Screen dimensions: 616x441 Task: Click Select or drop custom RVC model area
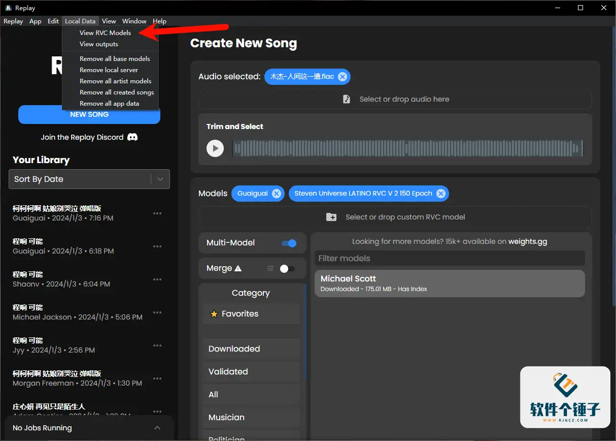395,217
